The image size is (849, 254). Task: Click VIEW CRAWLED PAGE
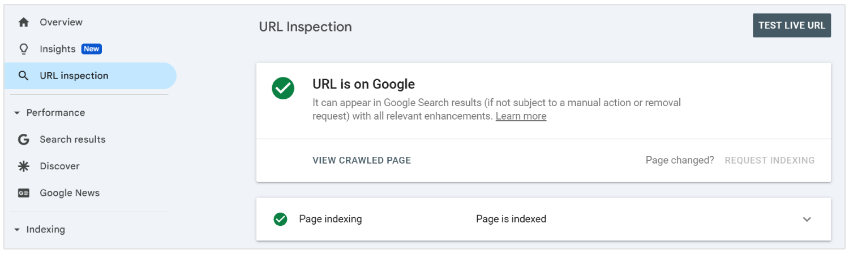click(x=362, y=160)
